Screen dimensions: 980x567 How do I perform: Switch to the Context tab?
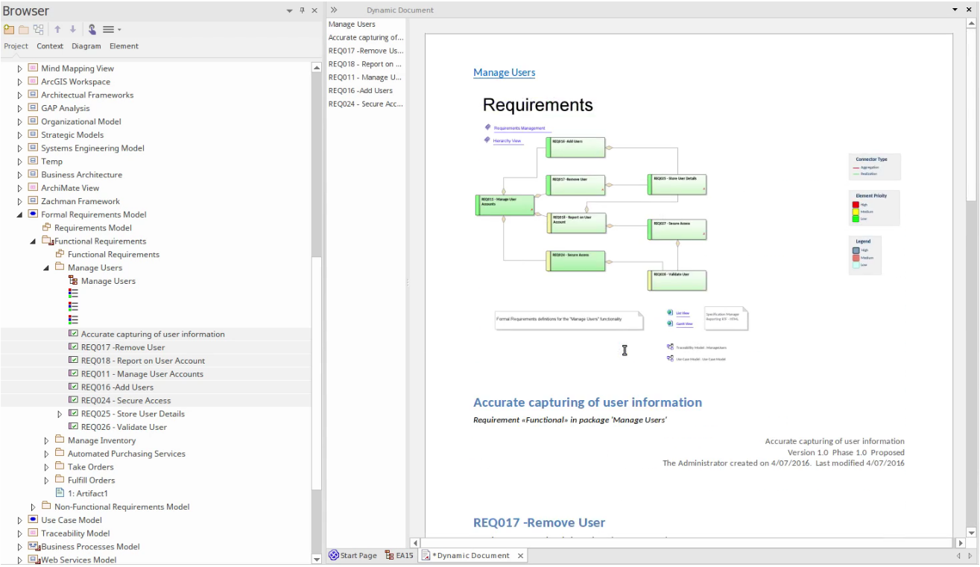[50, 46]
